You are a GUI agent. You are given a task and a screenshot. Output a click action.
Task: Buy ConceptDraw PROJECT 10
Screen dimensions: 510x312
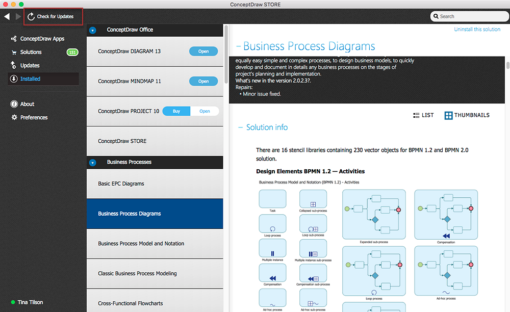tap(176, 111)
